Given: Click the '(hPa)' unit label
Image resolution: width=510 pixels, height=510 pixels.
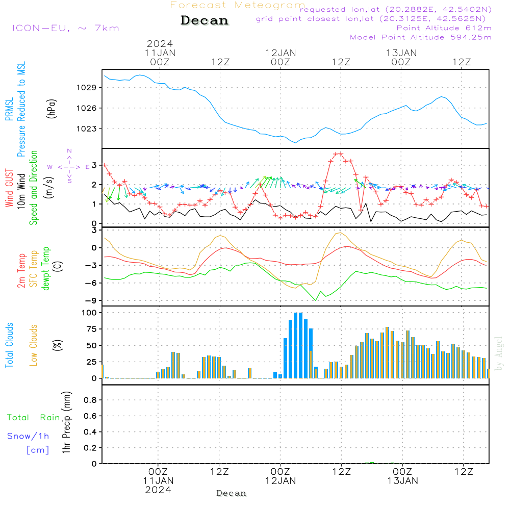Looking at the screenshot, I should click(x=52, y=109).
